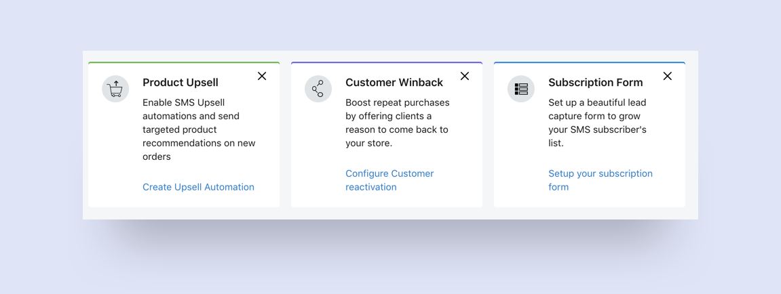Click the Enable SMS Upsell description text

coord(199,129)
